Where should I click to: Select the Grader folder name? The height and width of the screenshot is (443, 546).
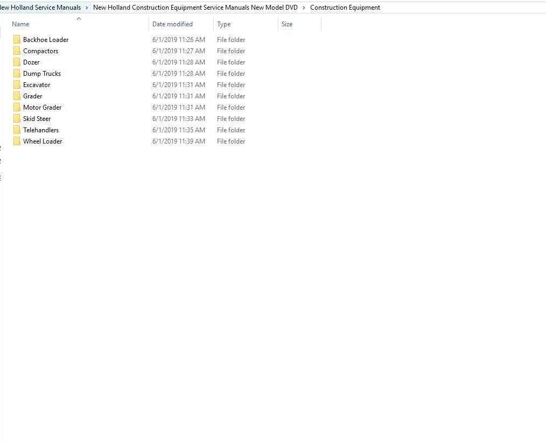point(32,96)
